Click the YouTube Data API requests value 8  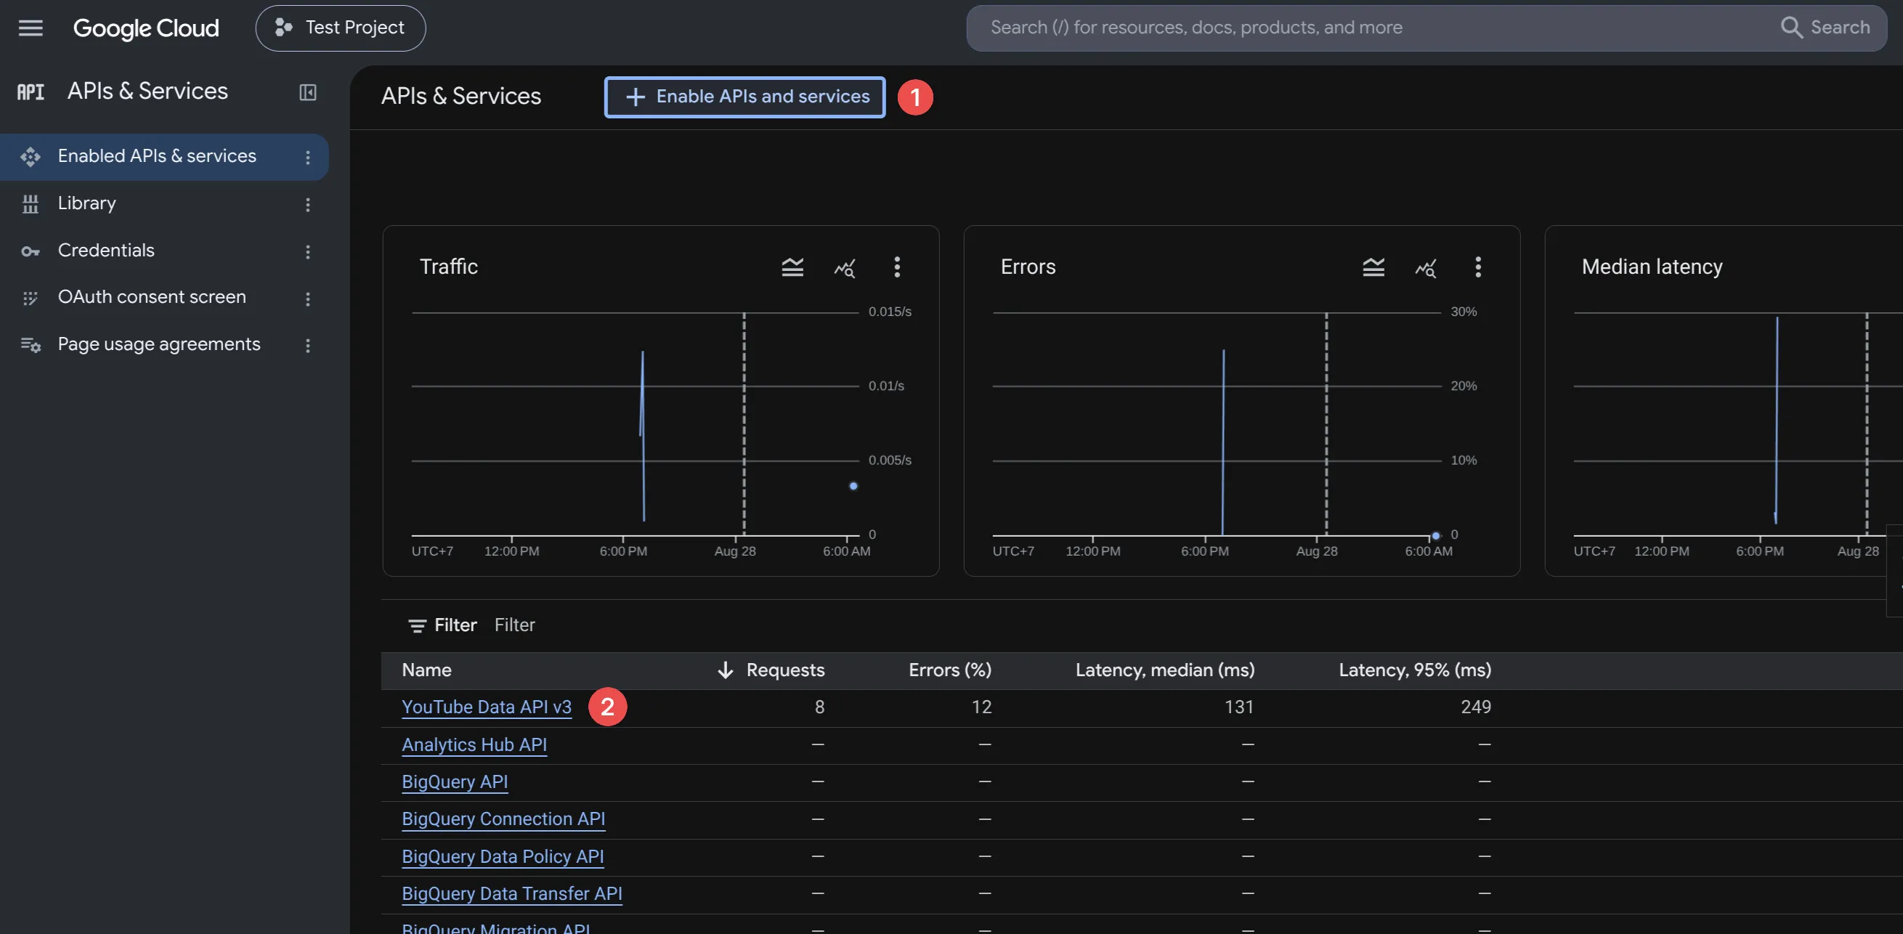819,707
